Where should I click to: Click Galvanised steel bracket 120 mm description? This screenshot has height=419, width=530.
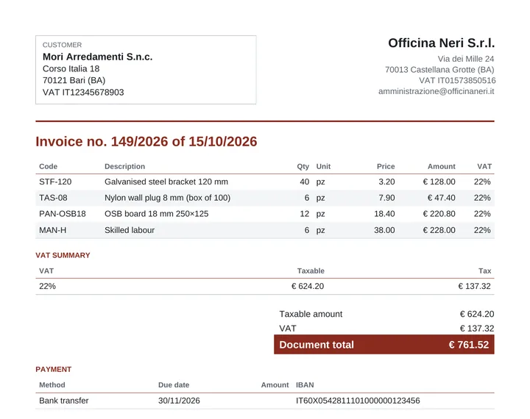point(166,182)
